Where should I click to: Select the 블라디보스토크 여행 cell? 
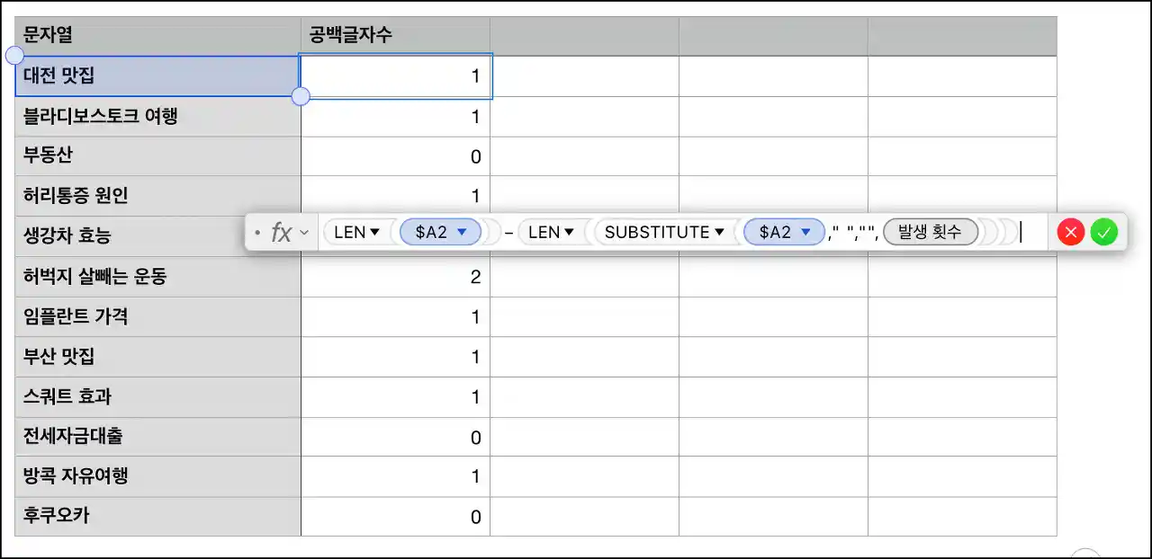(158, 116)
